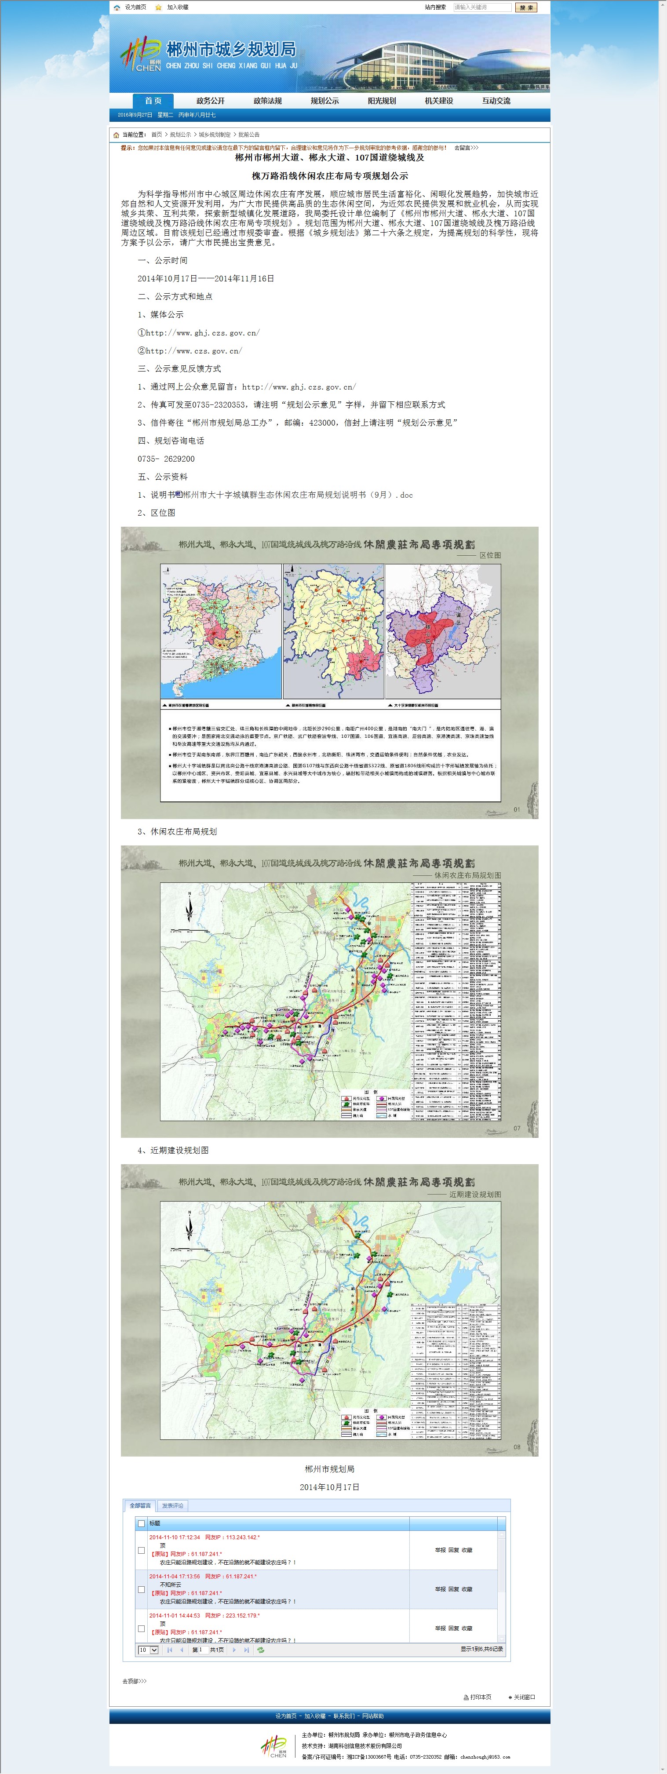
Task: Open the ghj.czs.gov.cn media link
Action: click(x=203, y=333)
